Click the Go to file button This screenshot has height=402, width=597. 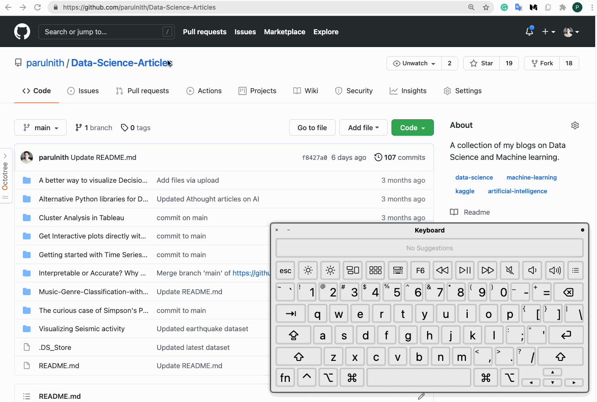coord(312,128)
